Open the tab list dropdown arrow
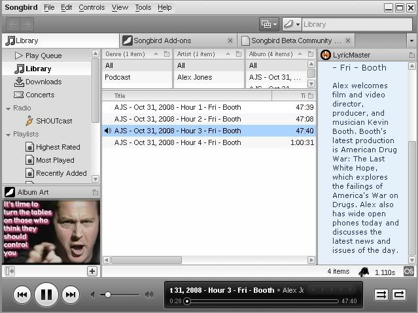This screenshot has height=313, width=418. (x=411, y=41)
